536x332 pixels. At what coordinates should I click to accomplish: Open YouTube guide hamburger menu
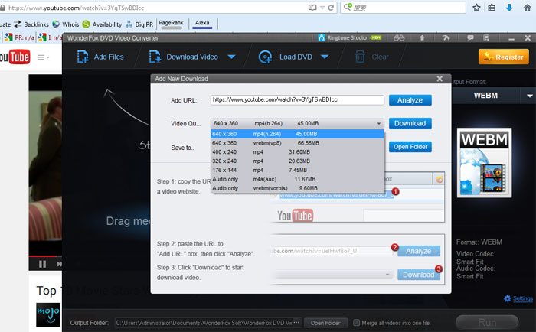pyautogui.click(x=41, y=57)
